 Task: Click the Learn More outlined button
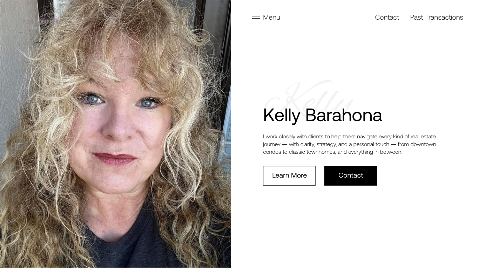pos(289,176)
